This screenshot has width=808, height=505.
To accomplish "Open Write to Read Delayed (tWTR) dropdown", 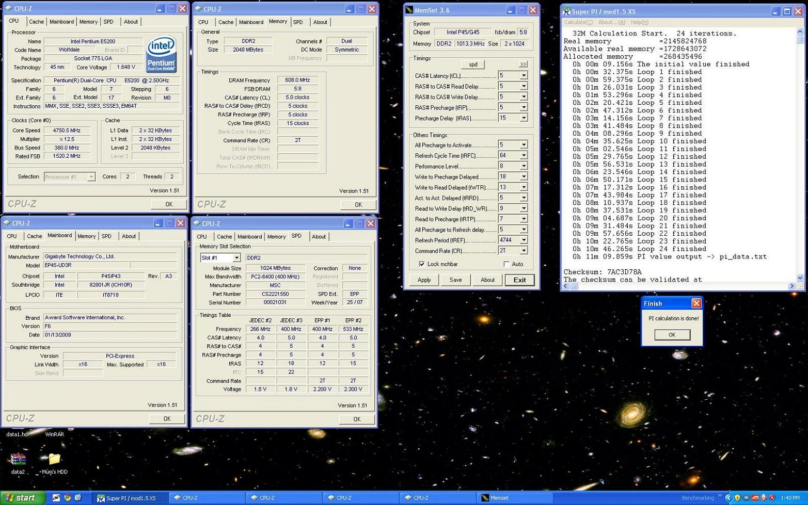I will [x=524, y=187].
